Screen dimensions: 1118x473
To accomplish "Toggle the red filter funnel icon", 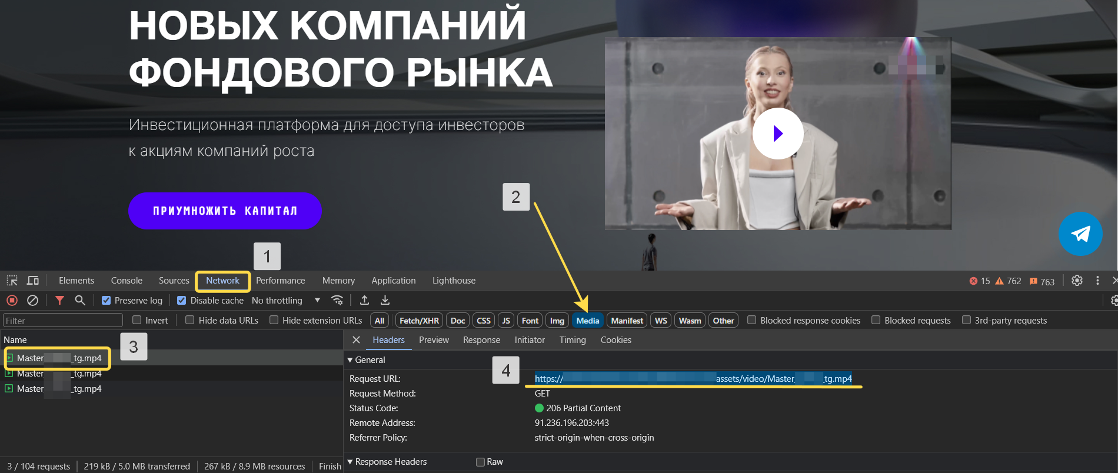I will (59, 301).
